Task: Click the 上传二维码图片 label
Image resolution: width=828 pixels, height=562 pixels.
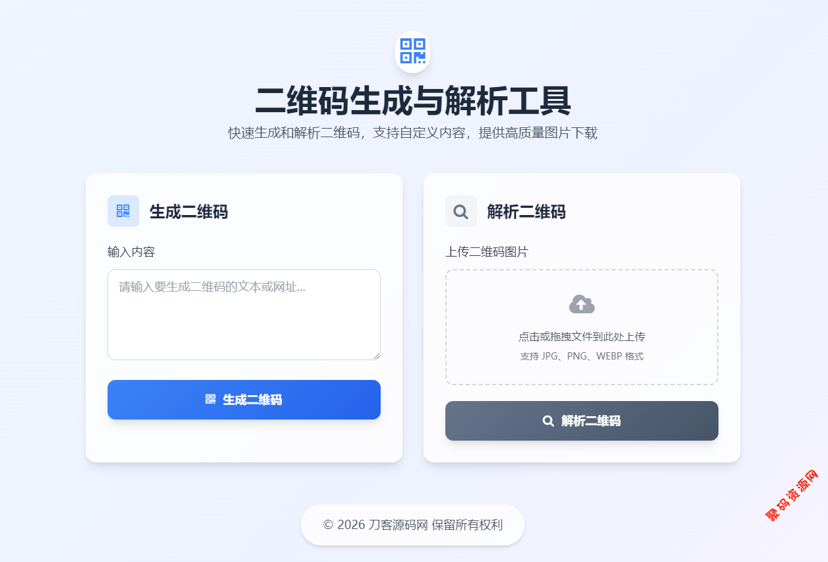Action: pyautogui.click(x=487, y=252)
